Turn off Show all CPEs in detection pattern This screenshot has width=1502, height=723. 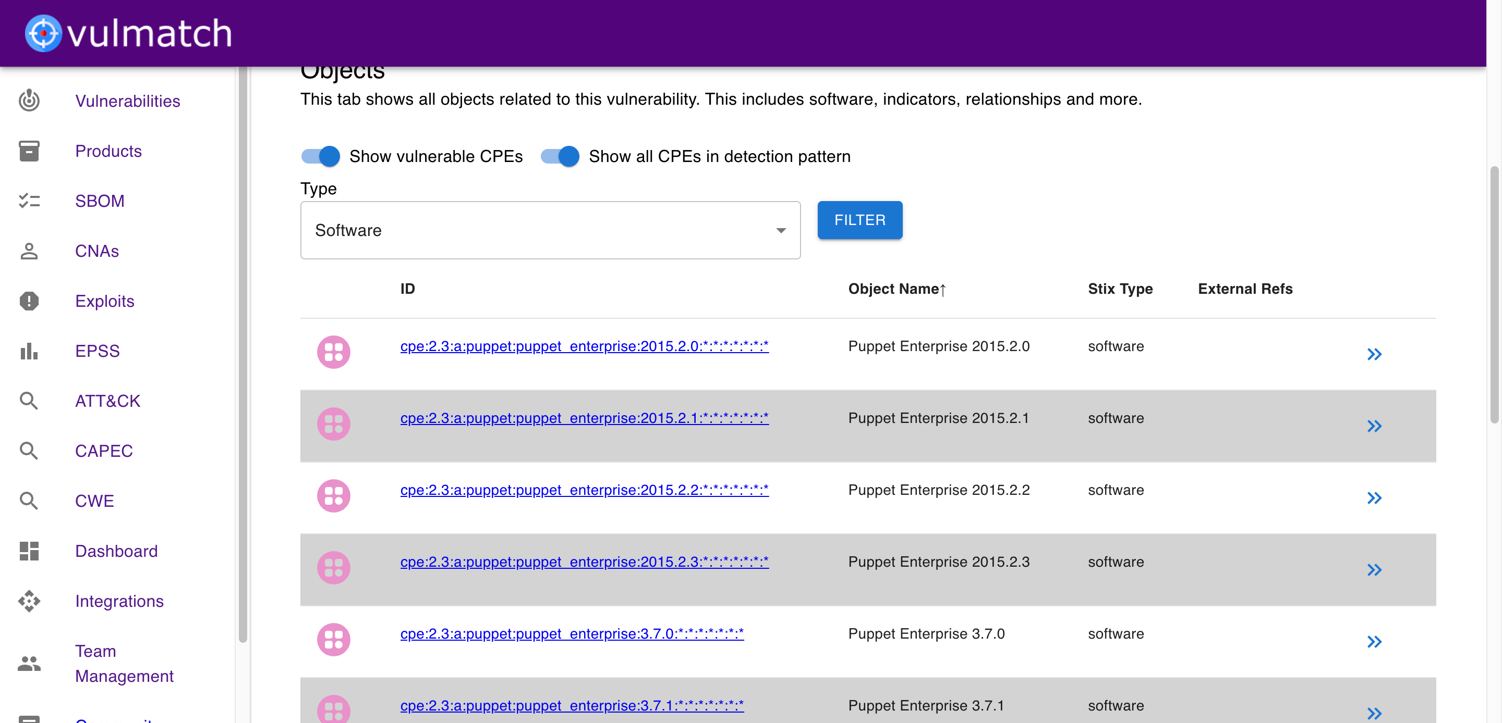tap(560, 156)
